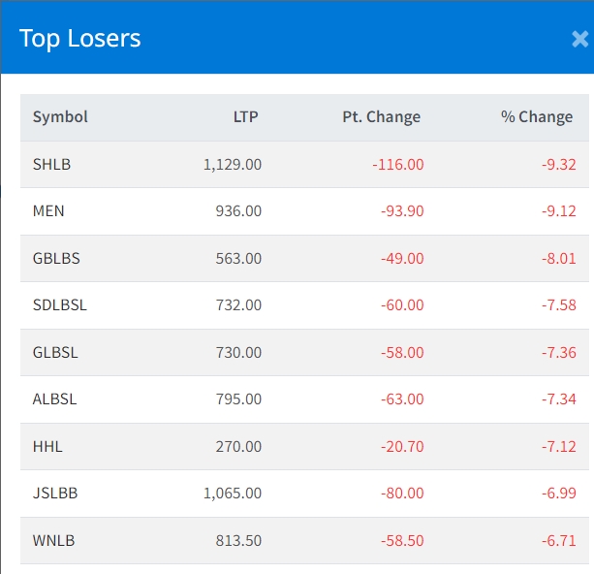Click the Top Losers dialog title
The height and width of the screenshot is (574, 594).
pos(80,39)
